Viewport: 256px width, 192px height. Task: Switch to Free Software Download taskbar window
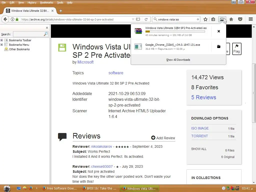[x=59, y=188]
